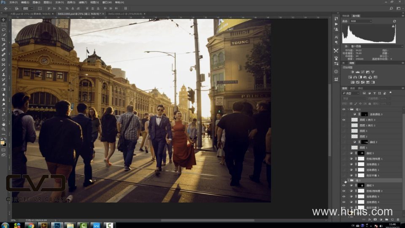This screenshot has height=228, width=405.
Task: Select the 选取颜色 3 layer
Action: [x=375, y=114]
